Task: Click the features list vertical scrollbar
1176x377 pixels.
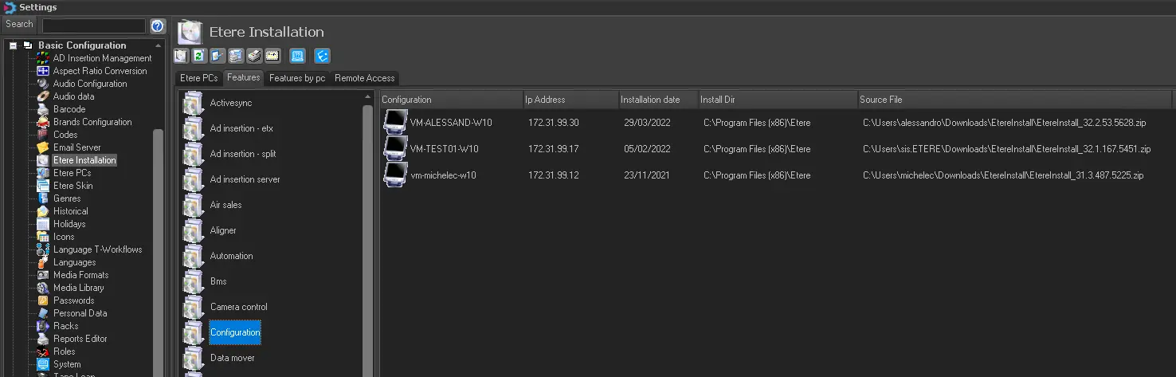Action: [x=368, y=239]
